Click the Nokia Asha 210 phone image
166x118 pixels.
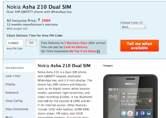click(130, 96)
